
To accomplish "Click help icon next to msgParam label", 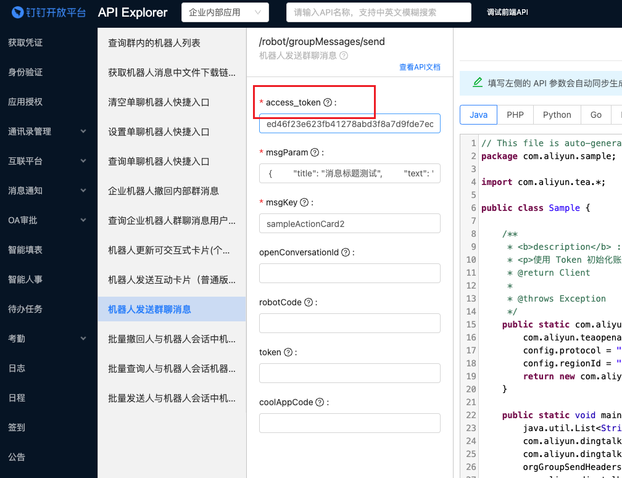I will 315,152.
